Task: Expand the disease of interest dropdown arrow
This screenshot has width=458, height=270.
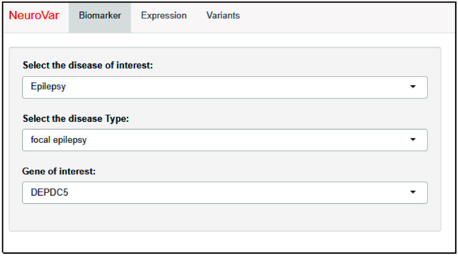Action: 413,87
